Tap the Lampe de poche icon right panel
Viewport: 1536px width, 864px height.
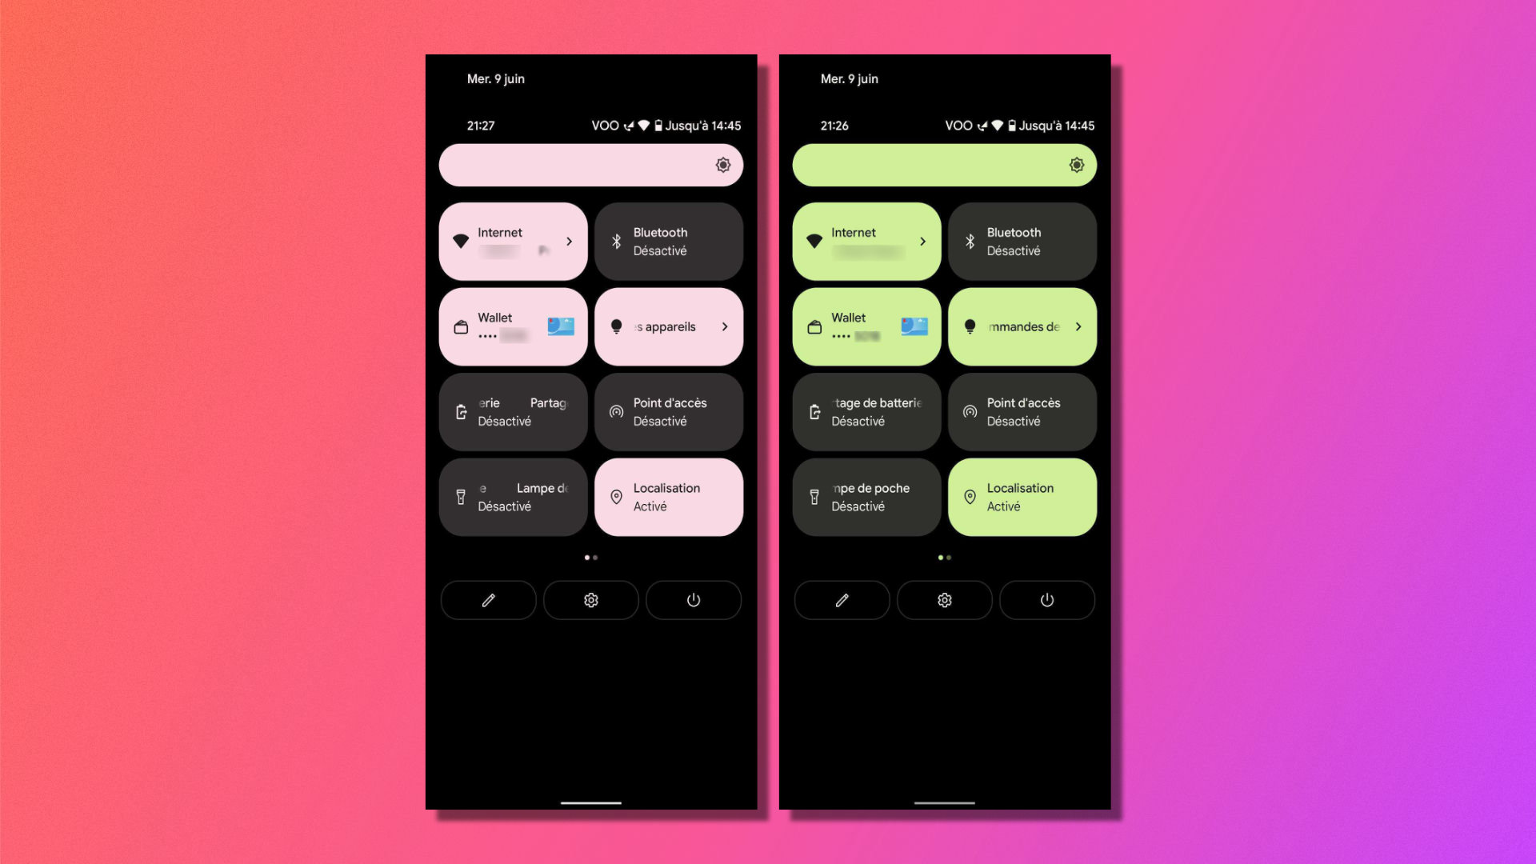tap(817, 496)
